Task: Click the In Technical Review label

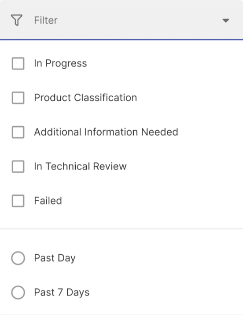Action: click(80, 166)
